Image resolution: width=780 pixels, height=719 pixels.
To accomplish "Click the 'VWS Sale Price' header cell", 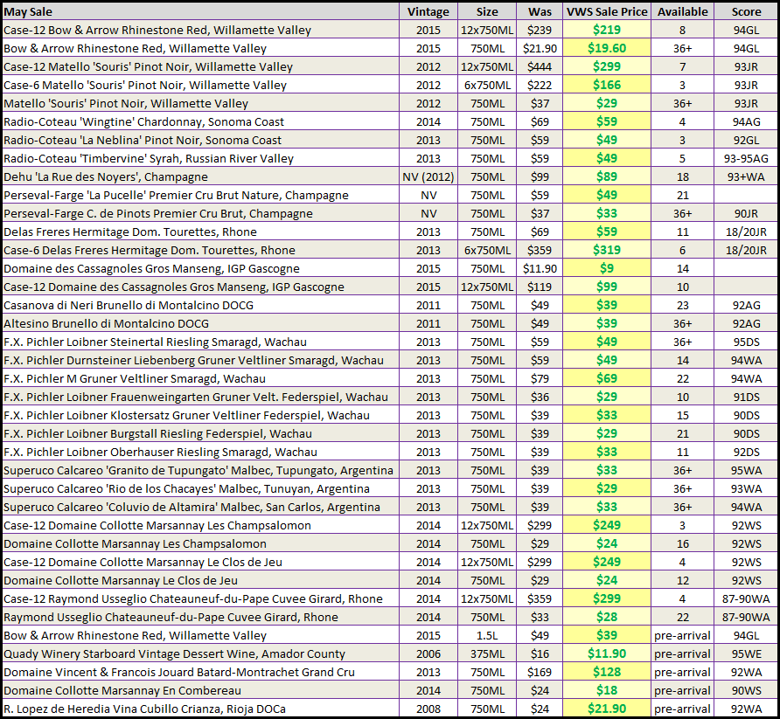I will point(607,11).
